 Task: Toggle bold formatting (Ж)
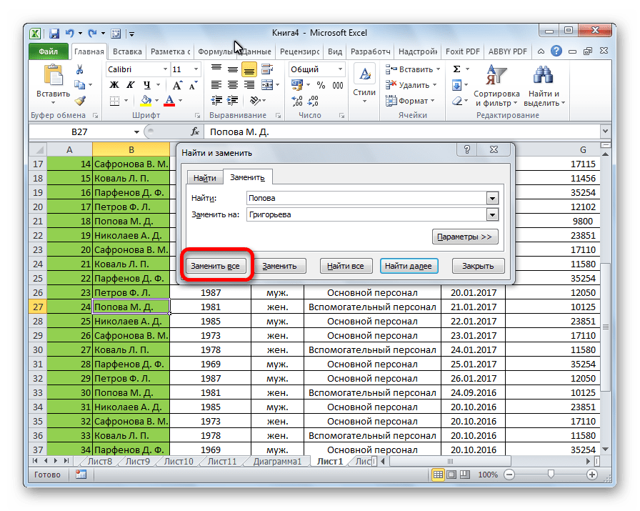tap(114, 85)
